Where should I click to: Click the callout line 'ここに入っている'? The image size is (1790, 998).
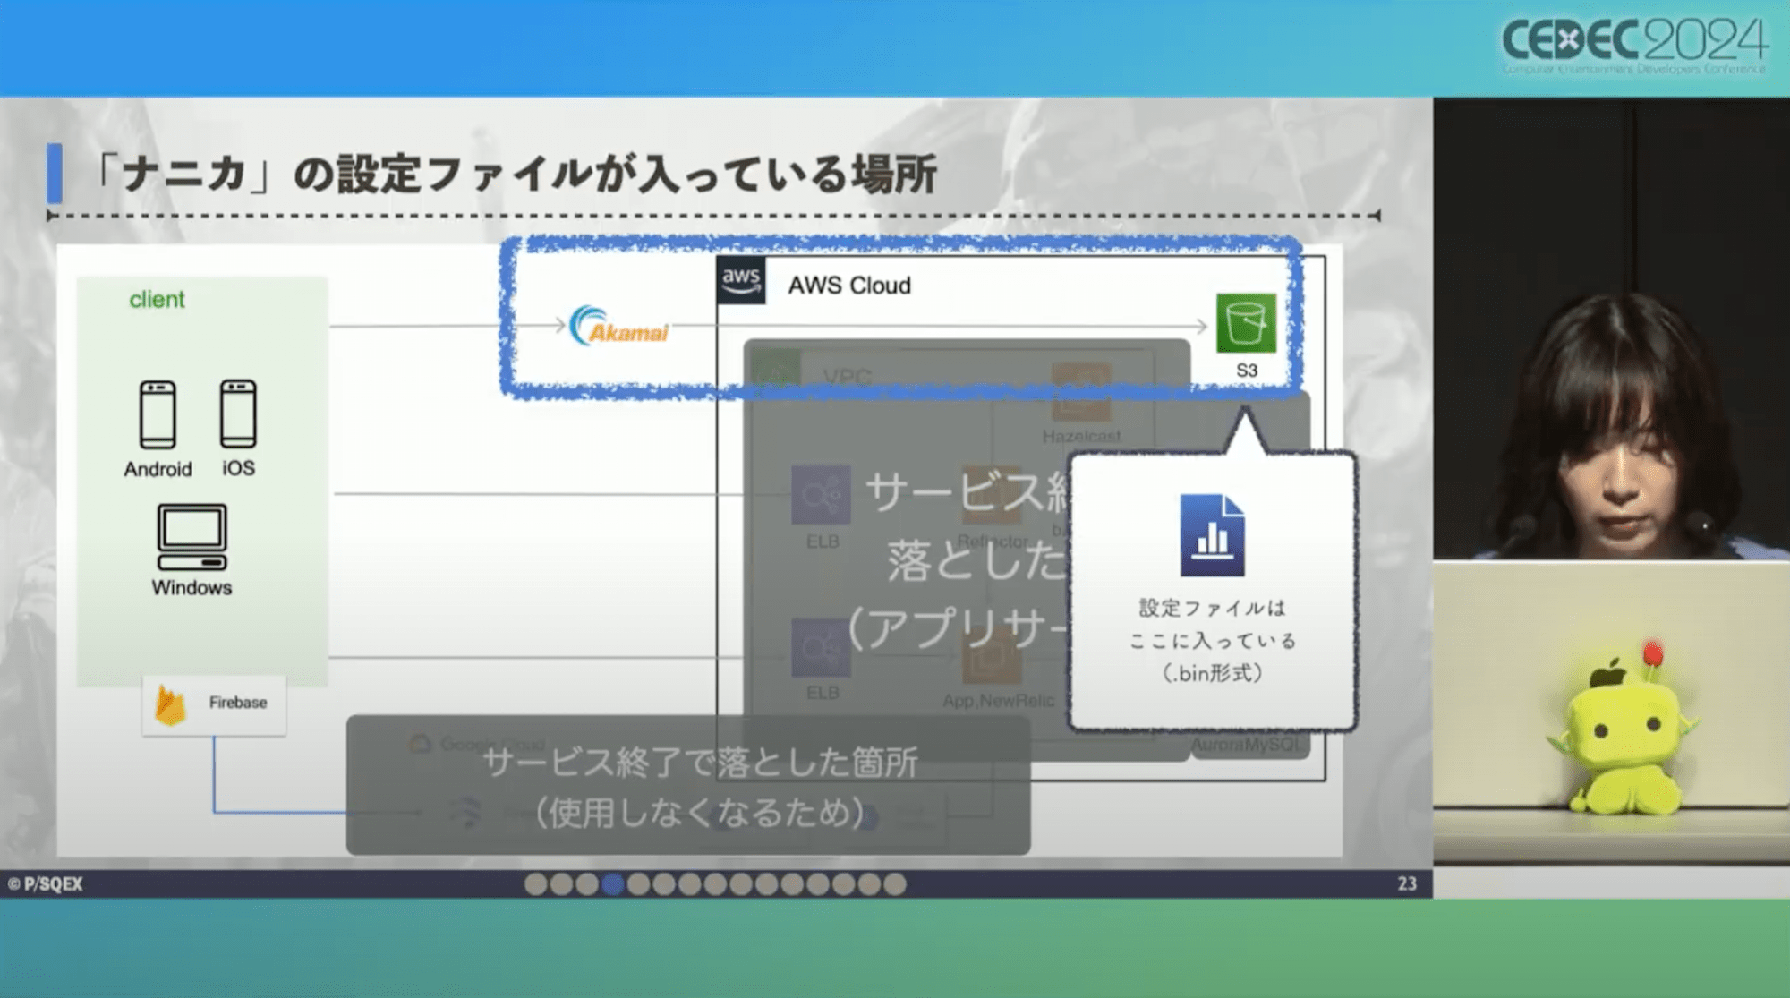point(1212,641)
